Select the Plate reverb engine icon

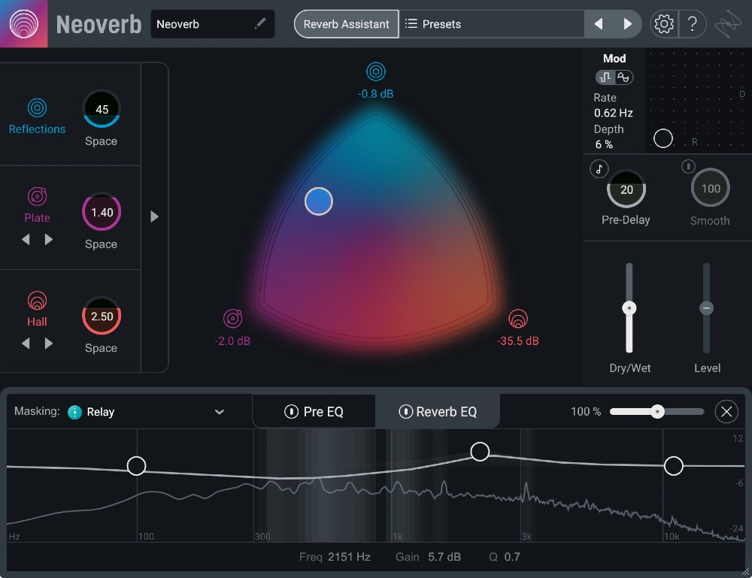tap(37, 197)
